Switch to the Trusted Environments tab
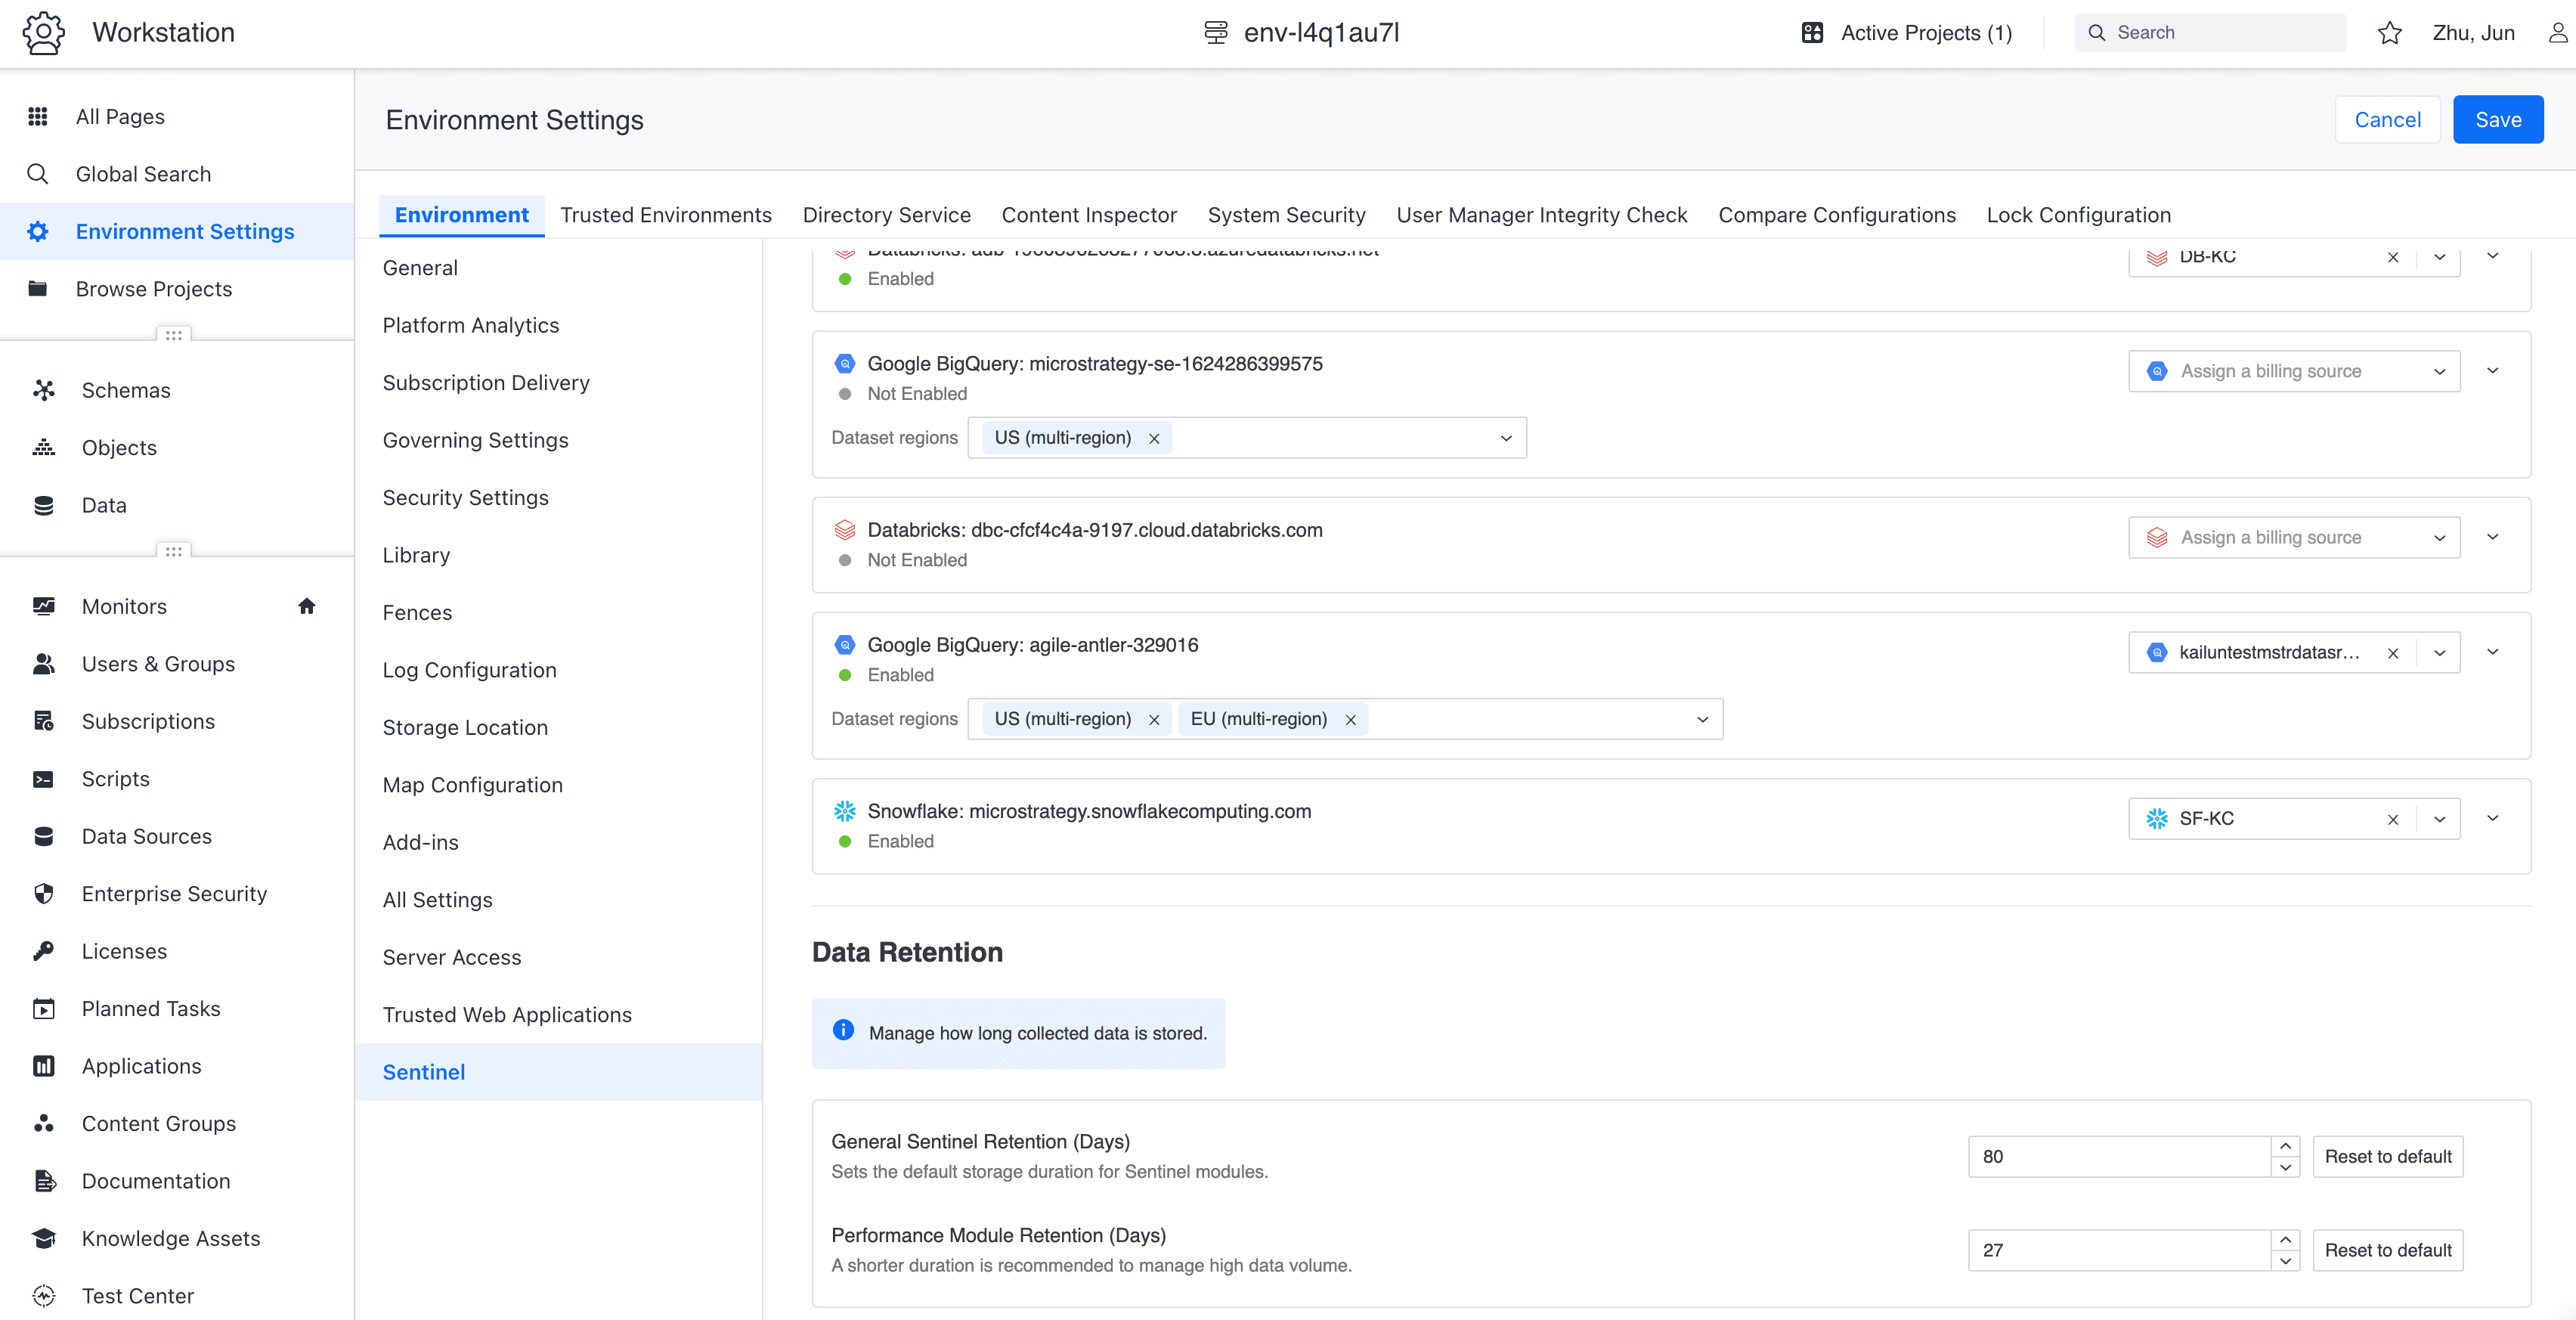This screenshot has height=1320, width=2576. click(x=666, y=215)
